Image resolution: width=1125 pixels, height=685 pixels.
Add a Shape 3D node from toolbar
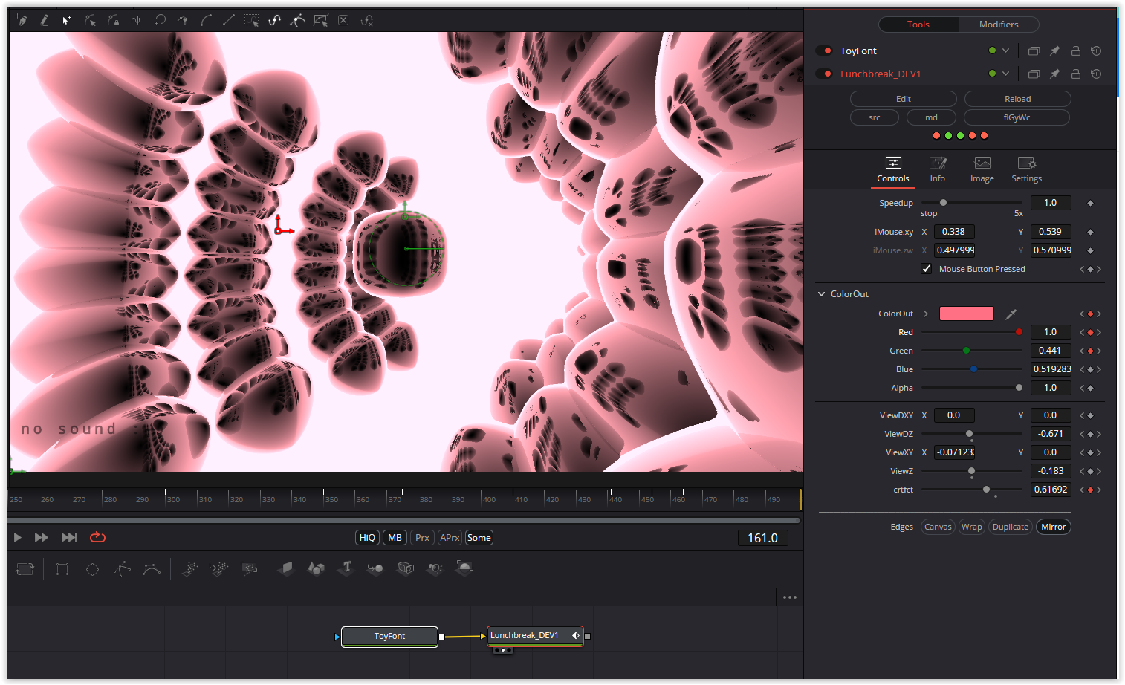coord(316,568)
